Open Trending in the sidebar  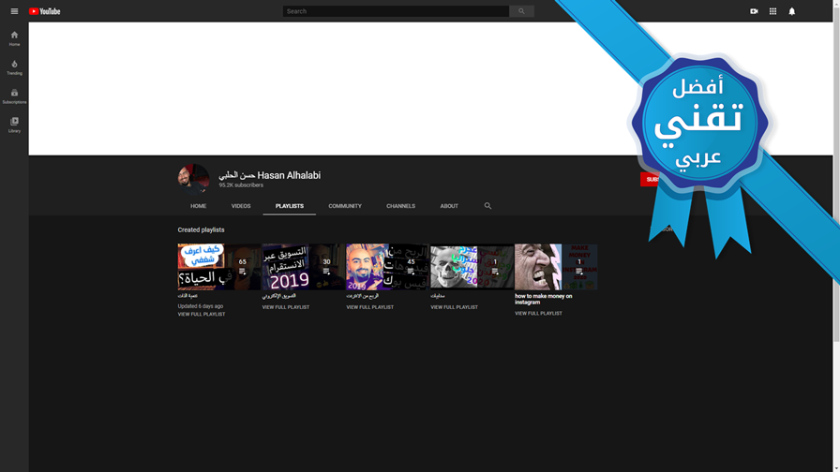tap(14, 67)
